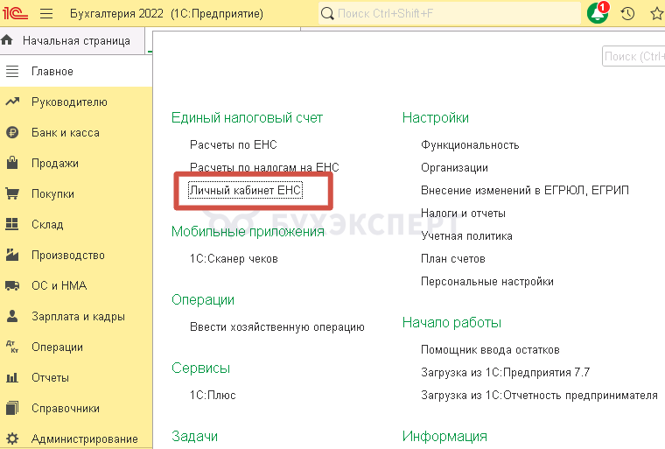
Task: Open Функциональность settings
Action: pos(470,144)
